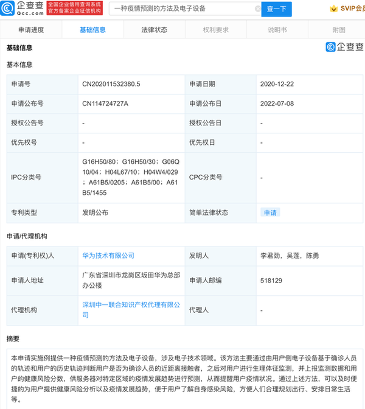The width and height of the screenshot is (365, 409).
Task: Click the 申请 legal status tag
Action: tap(270, 212)
